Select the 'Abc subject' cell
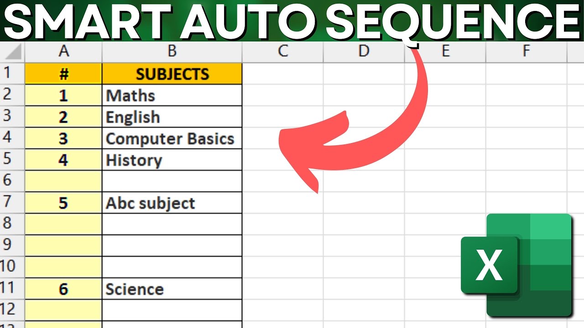Viewport: 584px width, 328px height. pyautogui.click(x=172, y=203)
